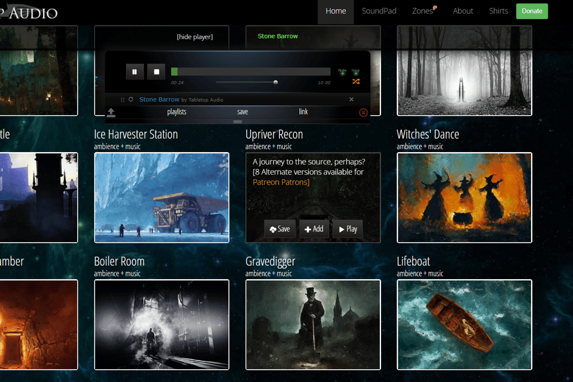Open the Stone Barrow track link
Image resolution: width=573 pixels, height=382 pixels.
(x=159, y=100)
